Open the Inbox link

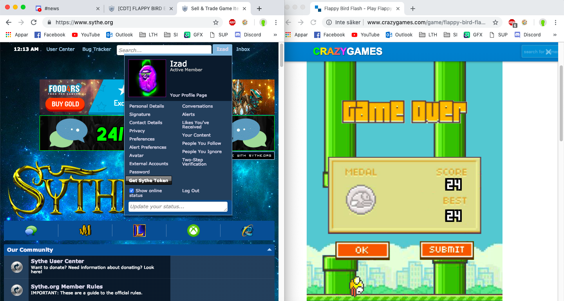point(243,49)
